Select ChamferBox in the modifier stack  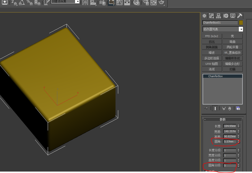(222, 76)
